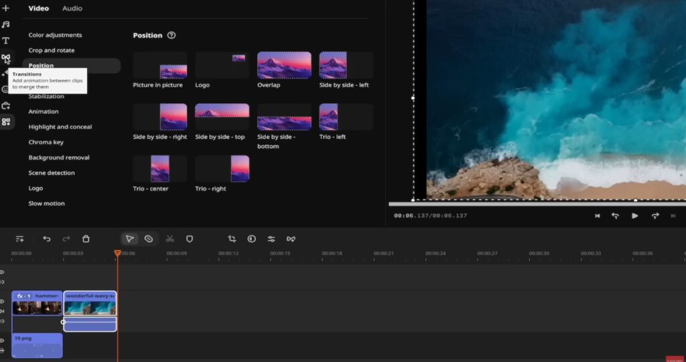Select Chroma key in the video tools list
Image resolution: width=686 pixels, height=362 pixels.
[46, 142]
